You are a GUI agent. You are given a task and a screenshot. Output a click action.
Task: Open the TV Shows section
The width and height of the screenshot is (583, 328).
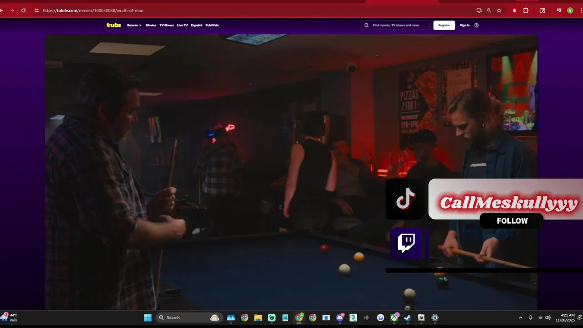tap(167, 25)
